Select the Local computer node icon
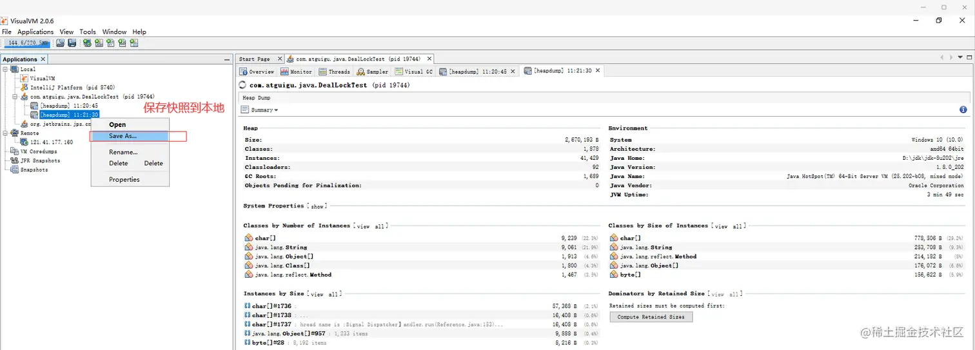The height and width of the screenshot is (350, 975). click(x=14, y=69)
